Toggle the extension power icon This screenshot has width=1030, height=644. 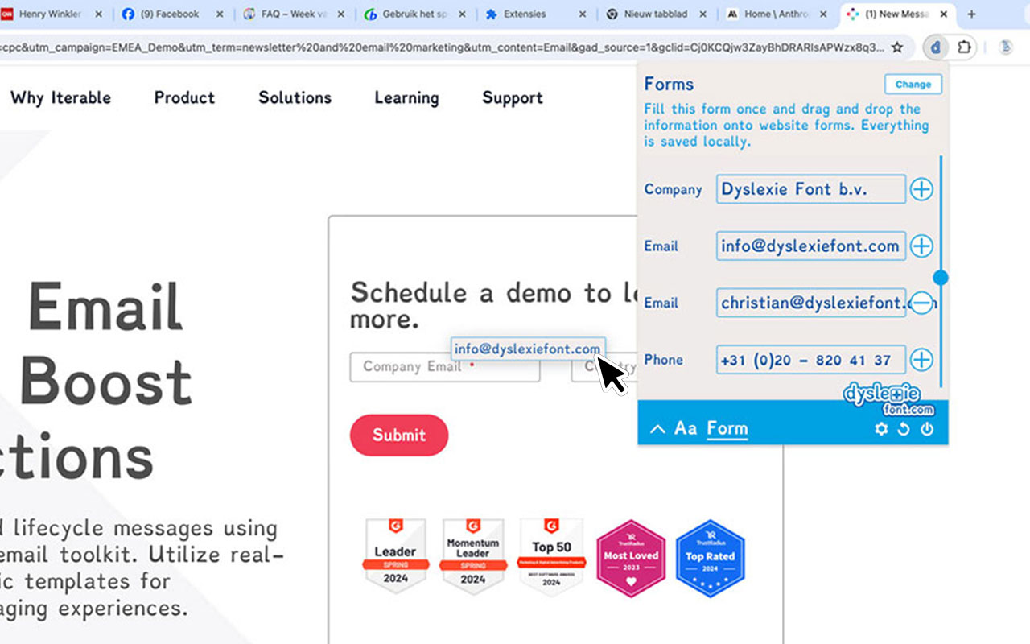point(927,429)
